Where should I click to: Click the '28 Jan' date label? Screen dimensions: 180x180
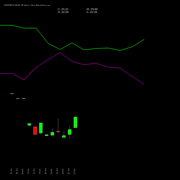coord(11,171)
